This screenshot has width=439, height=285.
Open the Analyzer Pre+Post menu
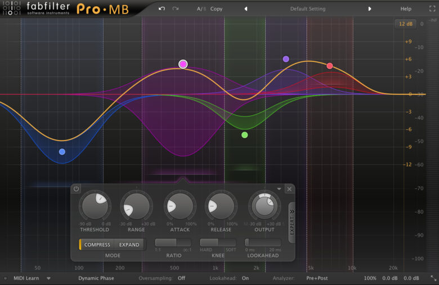pos(317,278)
